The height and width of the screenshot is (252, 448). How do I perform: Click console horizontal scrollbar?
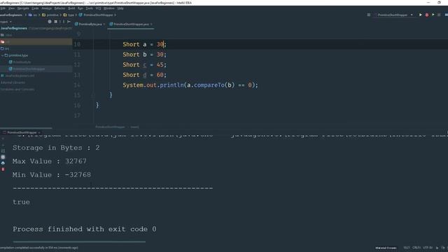pos(79,241)
